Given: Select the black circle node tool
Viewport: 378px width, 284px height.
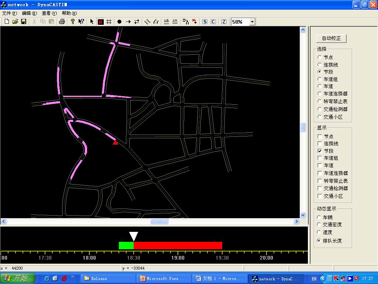Looking at the screenshot, I should (x=119, y=22).
